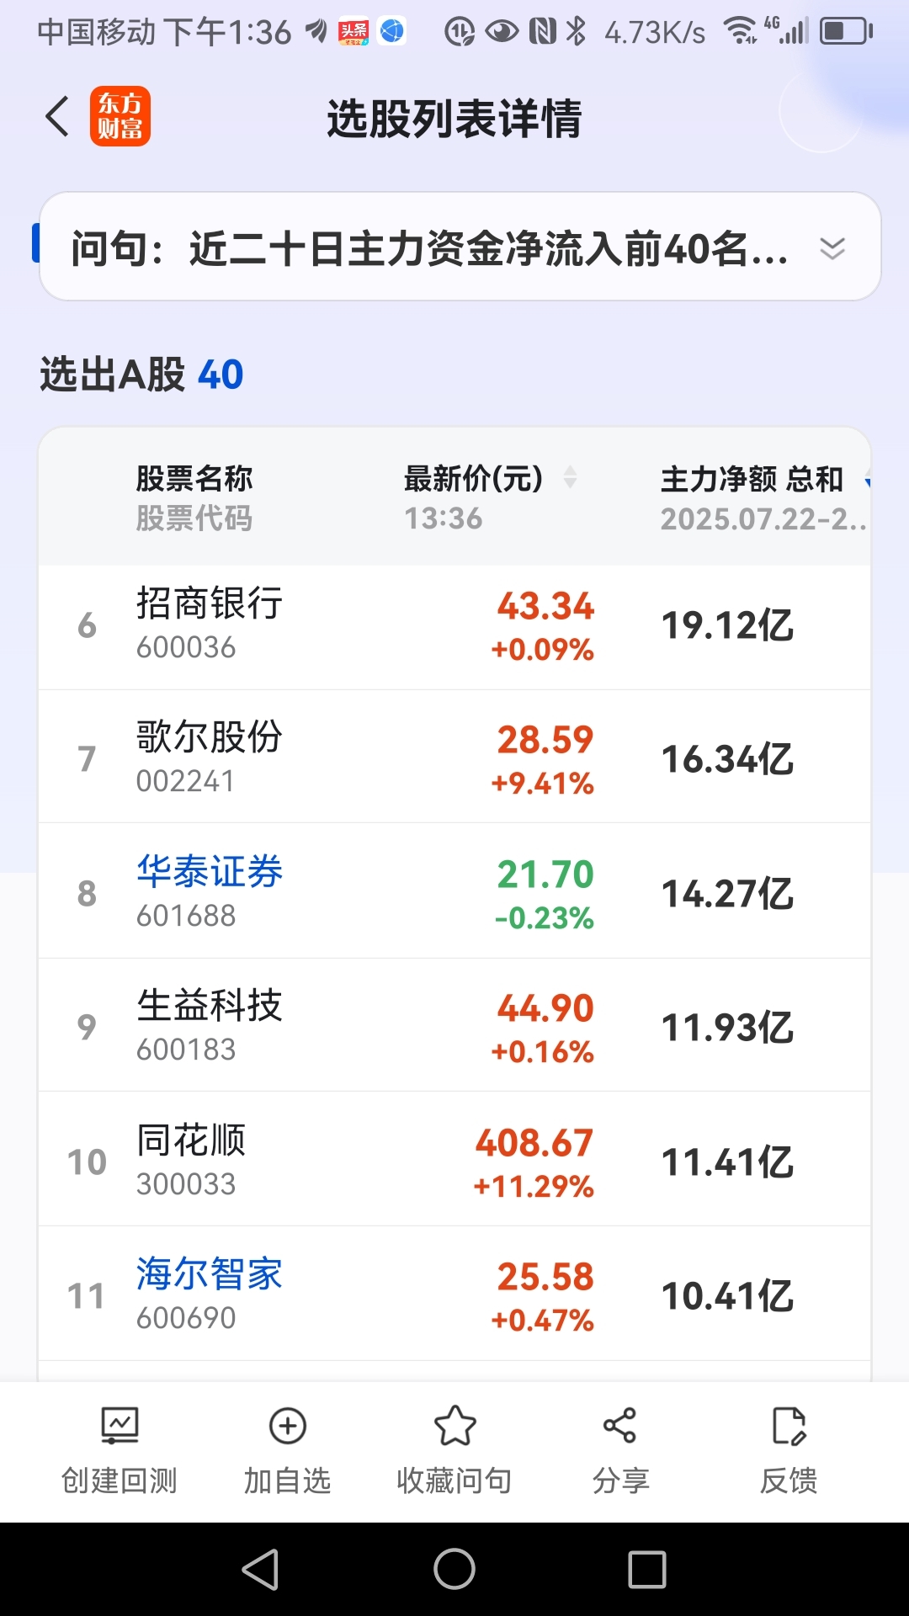Tap the 分享 share icon
The image size is (909, 1616).
[620, 1426]
